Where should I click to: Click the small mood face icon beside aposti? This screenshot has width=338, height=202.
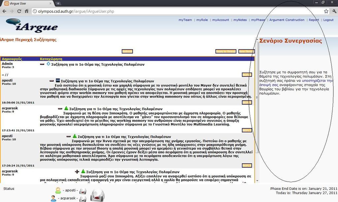click(x=83, y=191)
